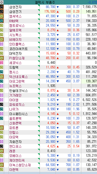Click the 신 badge icon beside 앤디포스

click(2, 146)
